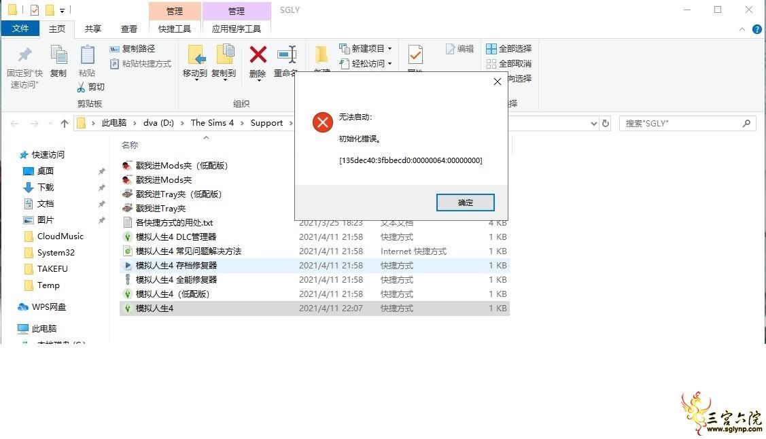Click the Cut scissors icon
Image resolution: width=766 pixels, height=439 pixels.
pos(81,87)
